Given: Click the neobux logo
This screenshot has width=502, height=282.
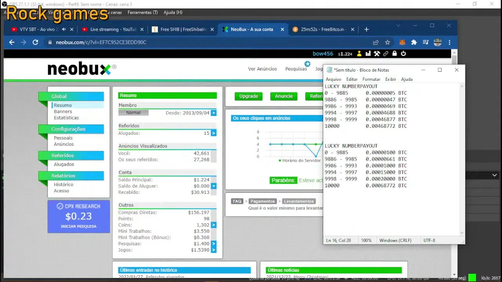Looking at the screenshot, I should 82,69.
